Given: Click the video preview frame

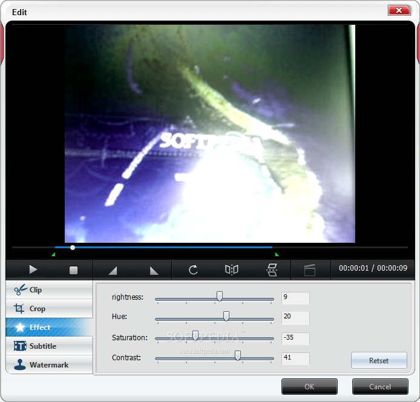Looking at the screenshot, I should (x=210, y=134).
